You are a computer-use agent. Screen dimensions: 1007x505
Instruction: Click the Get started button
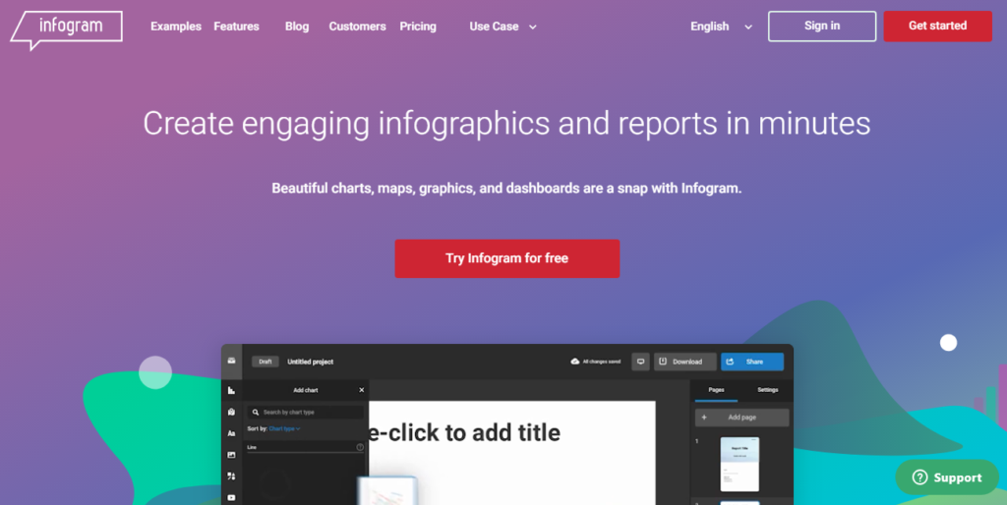pyautogui.click(x=937, y=27)
